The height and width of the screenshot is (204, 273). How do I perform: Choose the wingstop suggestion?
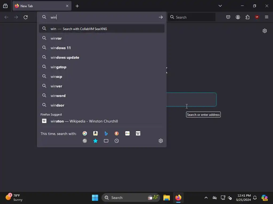click(102, 67)
